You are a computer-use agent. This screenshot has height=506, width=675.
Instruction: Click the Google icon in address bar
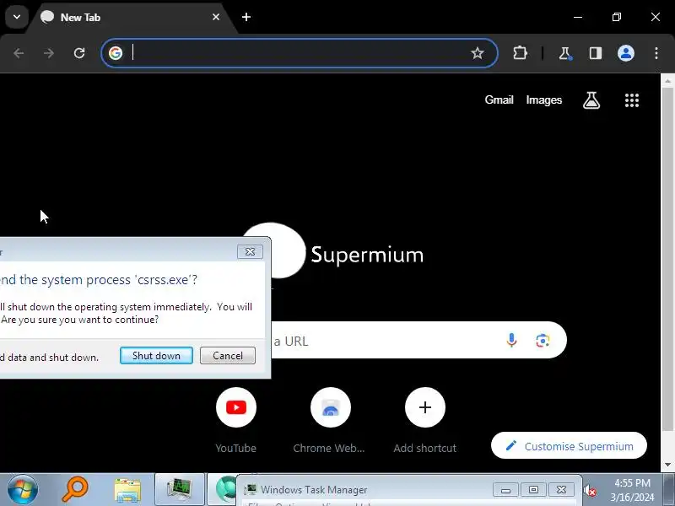point(116,53)
